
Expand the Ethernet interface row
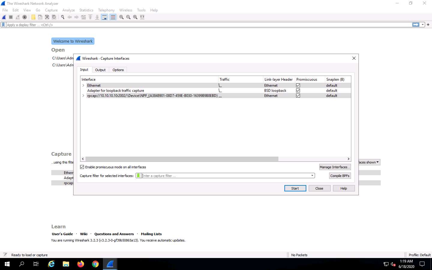pyautogui.click(x=83, y=85)
